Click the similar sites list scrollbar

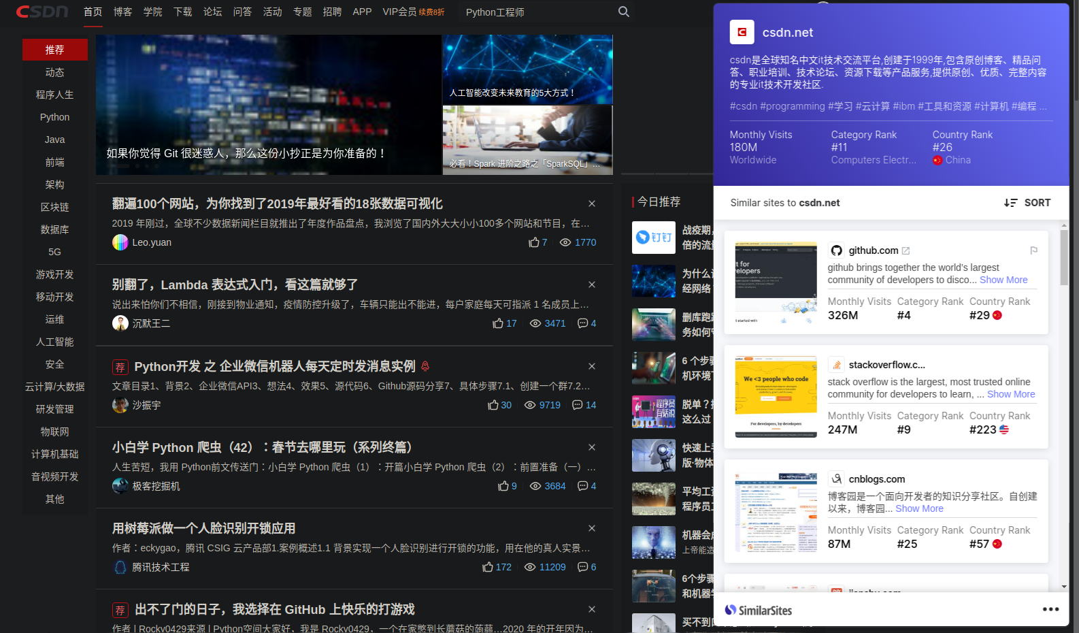coord(1064,257)
